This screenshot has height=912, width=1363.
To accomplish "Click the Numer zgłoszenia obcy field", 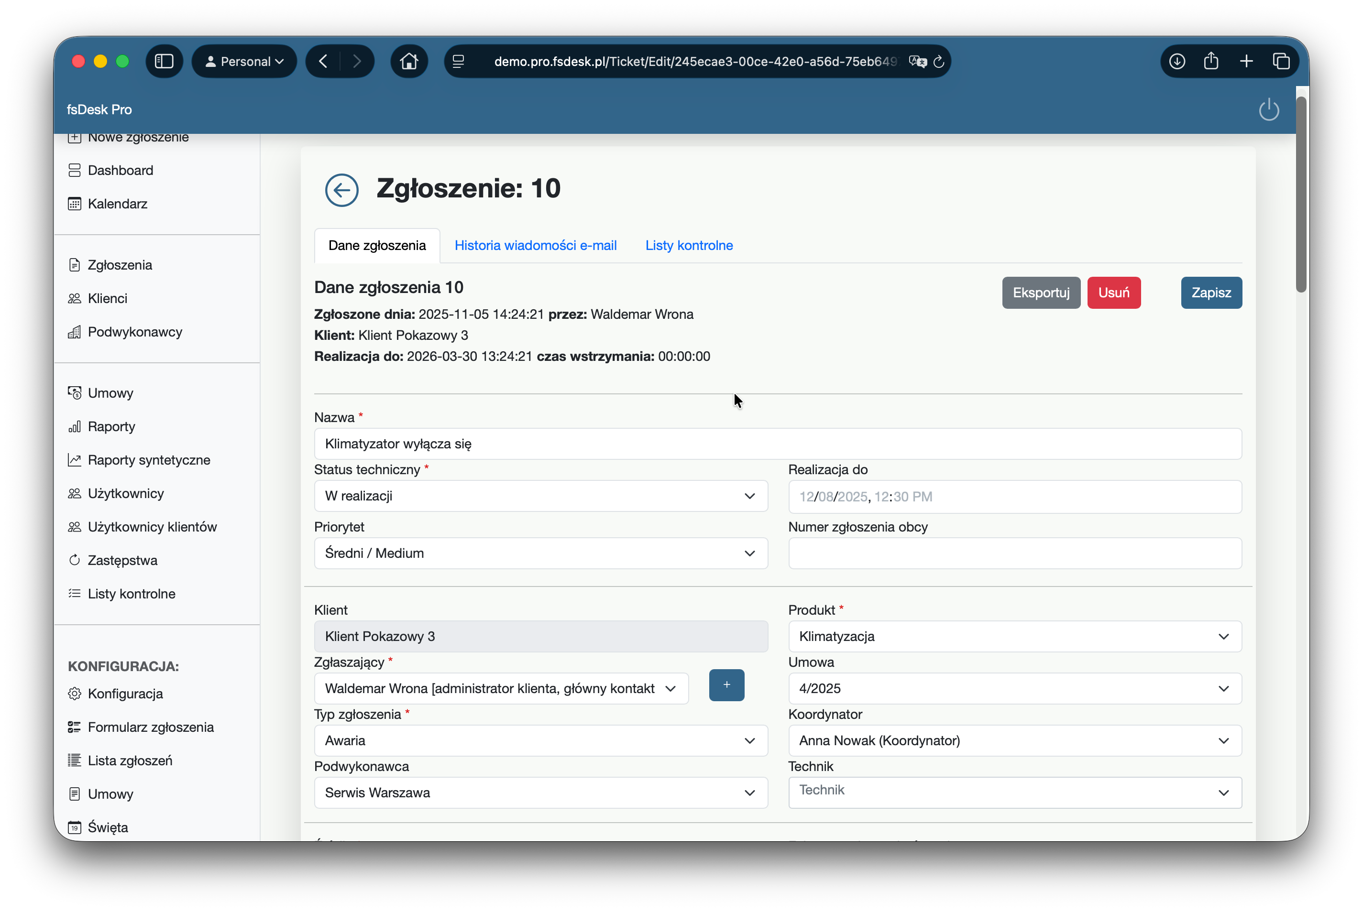I will [x=1014, y=553].
